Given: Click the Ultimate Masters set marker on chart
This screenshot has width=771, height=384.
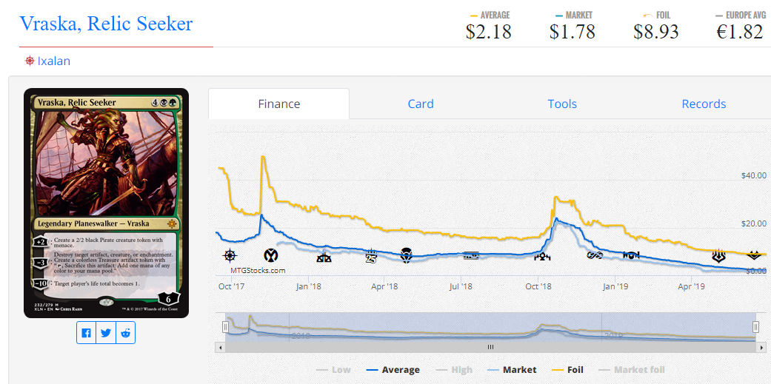Looking at the screenshot, I should pos(594,255).
